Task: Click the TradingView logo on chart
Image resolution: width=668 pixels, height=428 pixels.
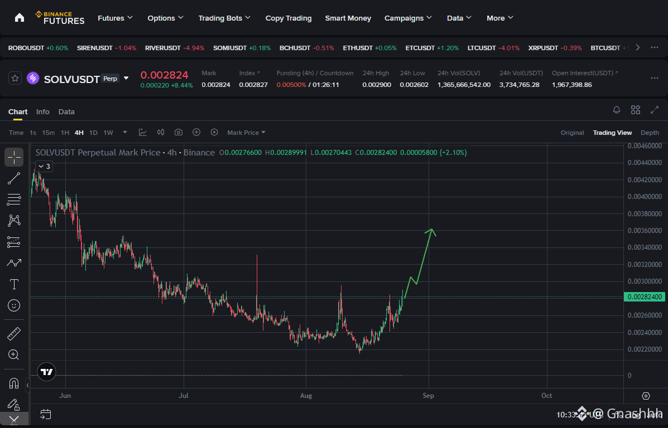Action: (46, 372)
